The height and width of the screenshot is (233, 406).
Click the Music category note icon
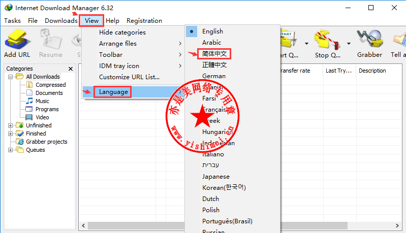coord(30,101)
